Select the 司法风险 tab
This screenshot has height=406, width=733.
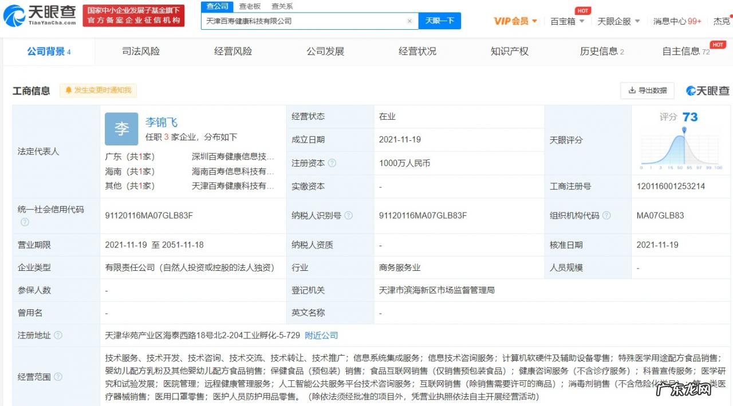pos(141,51)
